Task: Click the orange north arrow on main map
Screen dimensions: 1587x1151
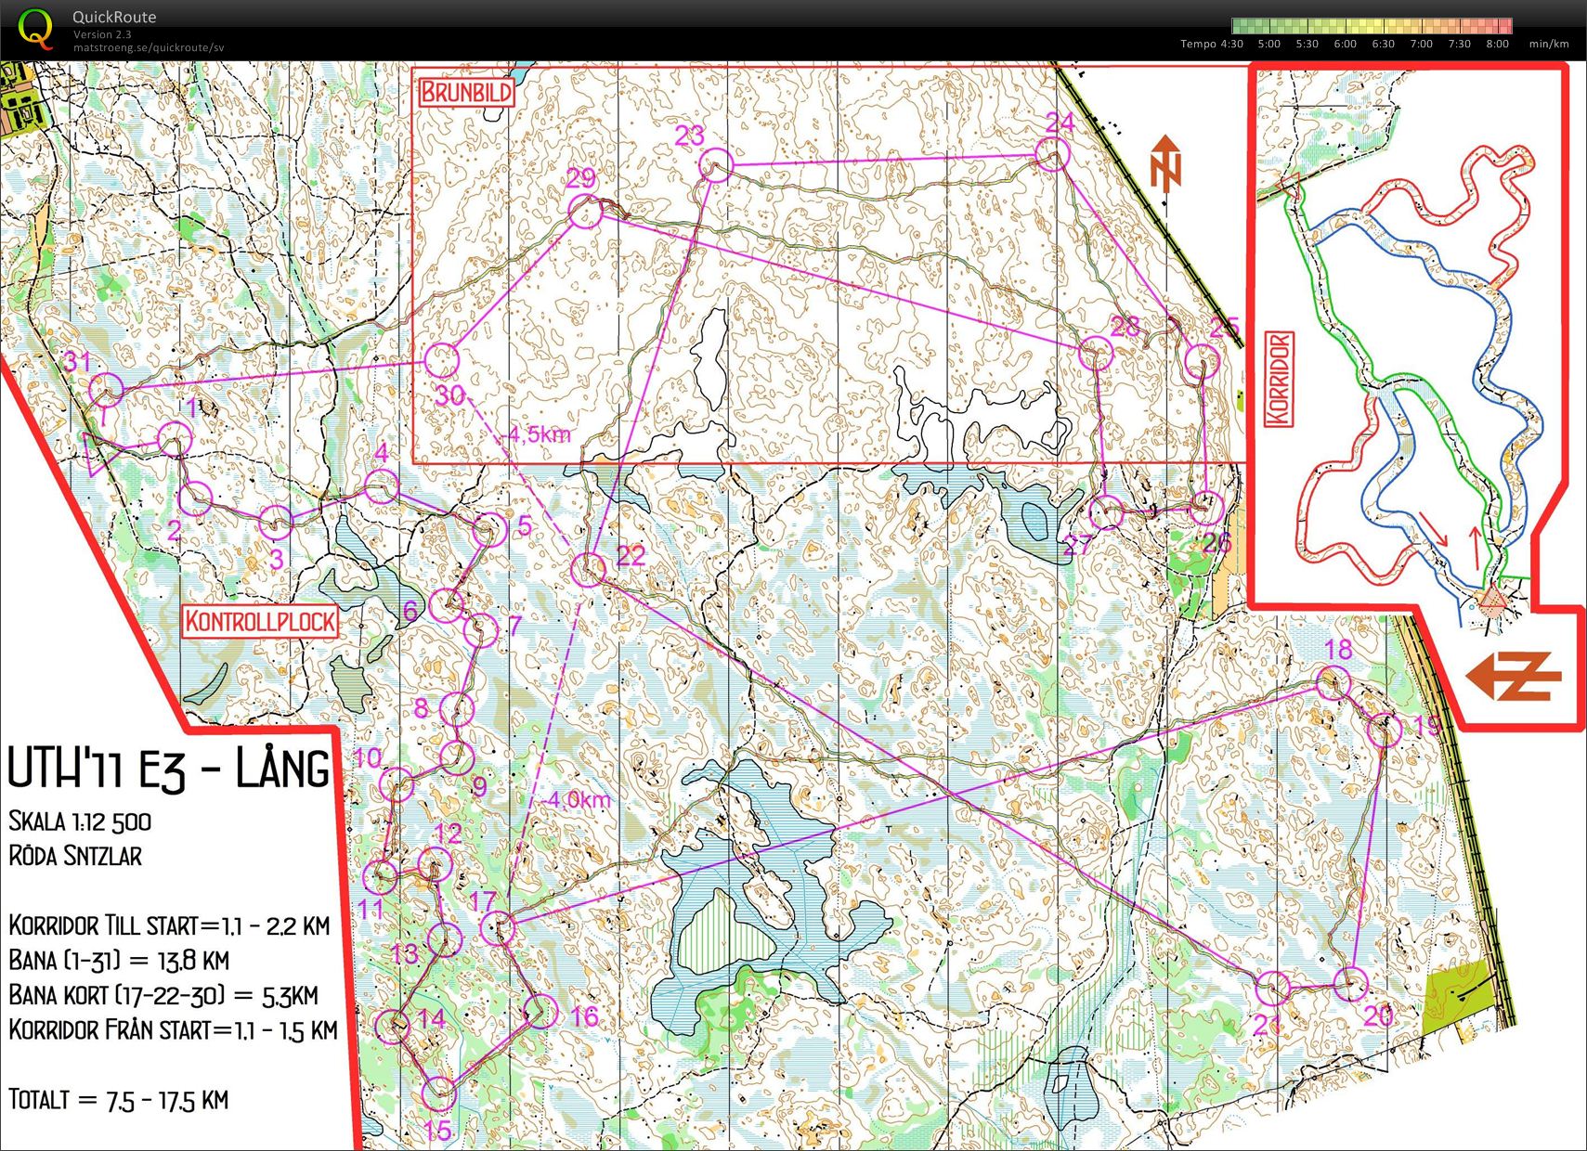Action: click(1165, 163)
